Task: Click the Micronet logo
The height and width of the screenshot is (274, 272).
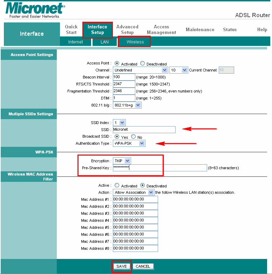Action: 35,10
